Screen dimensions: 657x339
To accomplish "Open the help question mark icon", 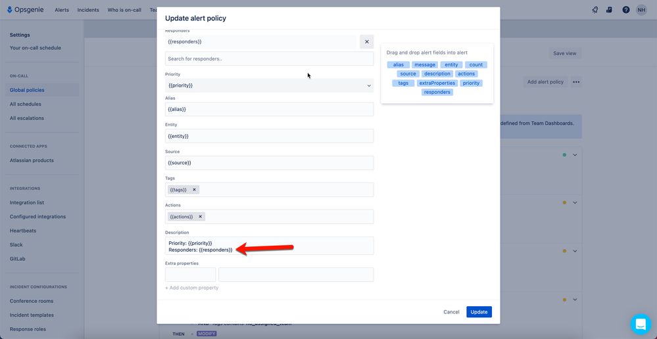I will [x=626, y=10].
